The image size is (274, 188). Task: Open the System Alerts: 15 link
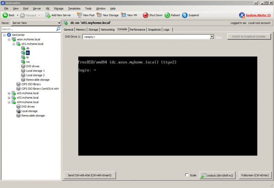pyautogui.click(x=258, y=15)
